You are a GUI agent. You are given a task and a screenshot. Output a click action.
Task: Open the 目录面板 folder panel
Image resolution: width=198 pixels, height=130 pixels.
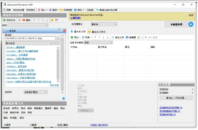pos(66,10)
